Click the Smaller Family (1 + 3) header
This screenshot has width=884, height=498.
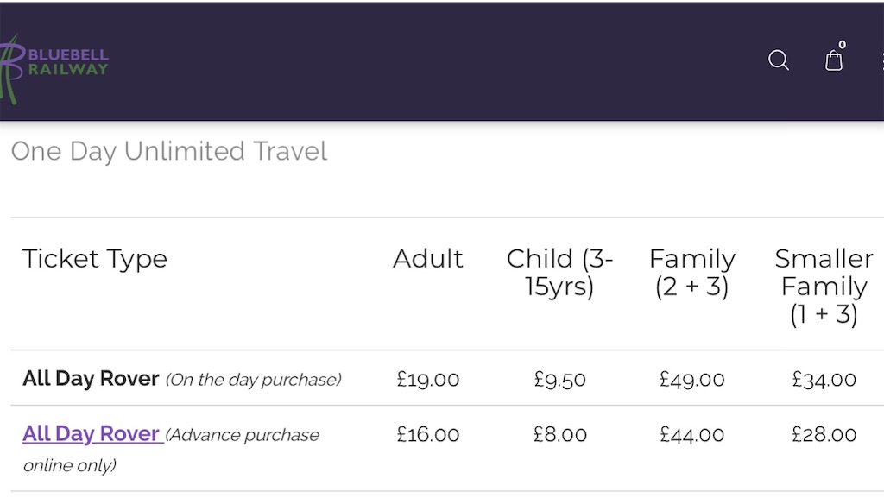[824, 287]
